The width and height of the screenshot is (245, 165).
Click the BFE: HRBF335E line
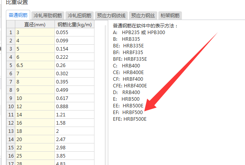[130, 59]
